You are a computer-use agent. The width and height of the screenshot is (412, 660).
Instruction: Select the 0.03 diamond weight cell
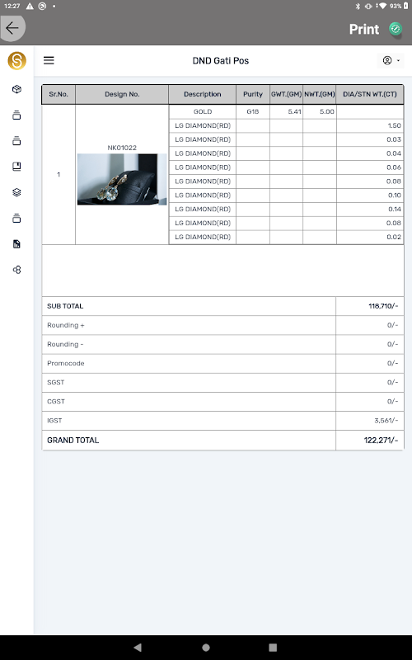coord(370,139)
